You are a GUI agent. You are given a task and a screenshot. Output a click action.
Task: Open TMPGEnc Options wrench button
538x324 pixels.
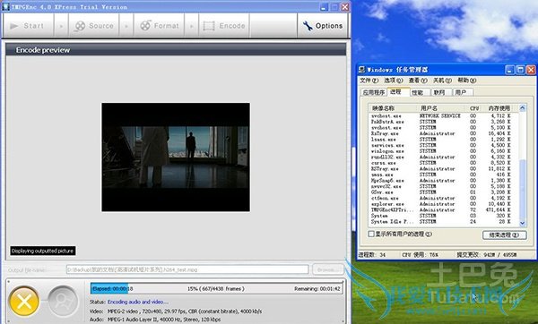tap(323, 26)
